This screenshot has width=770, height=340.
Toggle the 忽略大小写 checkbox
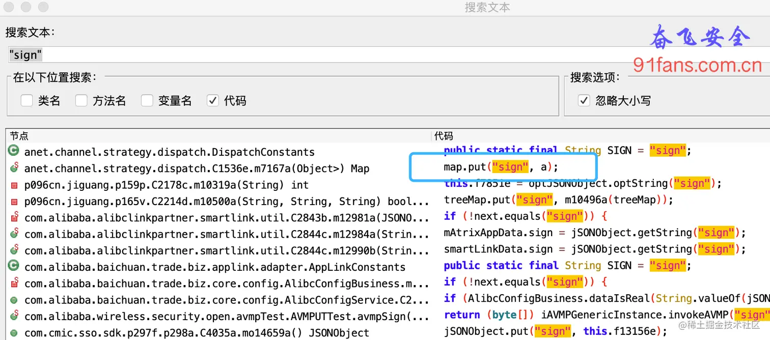point(584,101)
